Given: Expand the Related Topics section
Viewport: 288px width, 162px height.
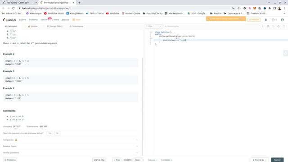Looking at the screenshot, I should (x=70, y=146).
